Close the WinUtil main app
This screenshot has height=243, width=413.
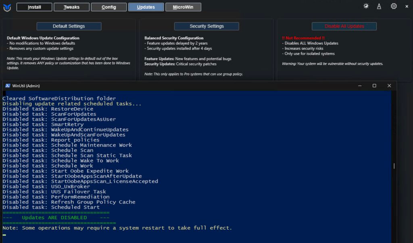pyautogui.click(x=407, y=6)
